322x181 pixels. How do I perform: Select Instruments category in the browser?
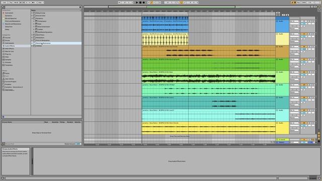coord(10,43)
